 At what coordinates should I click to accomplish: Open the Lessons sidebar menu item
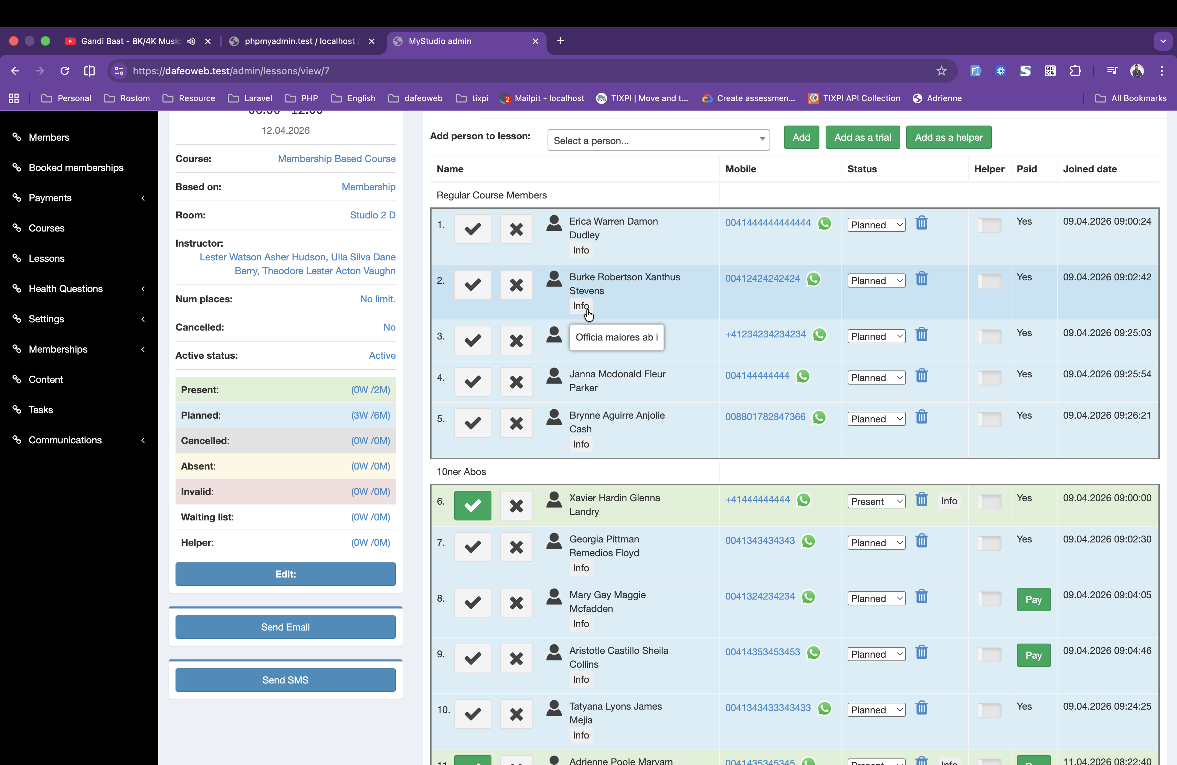pos(46,258)
